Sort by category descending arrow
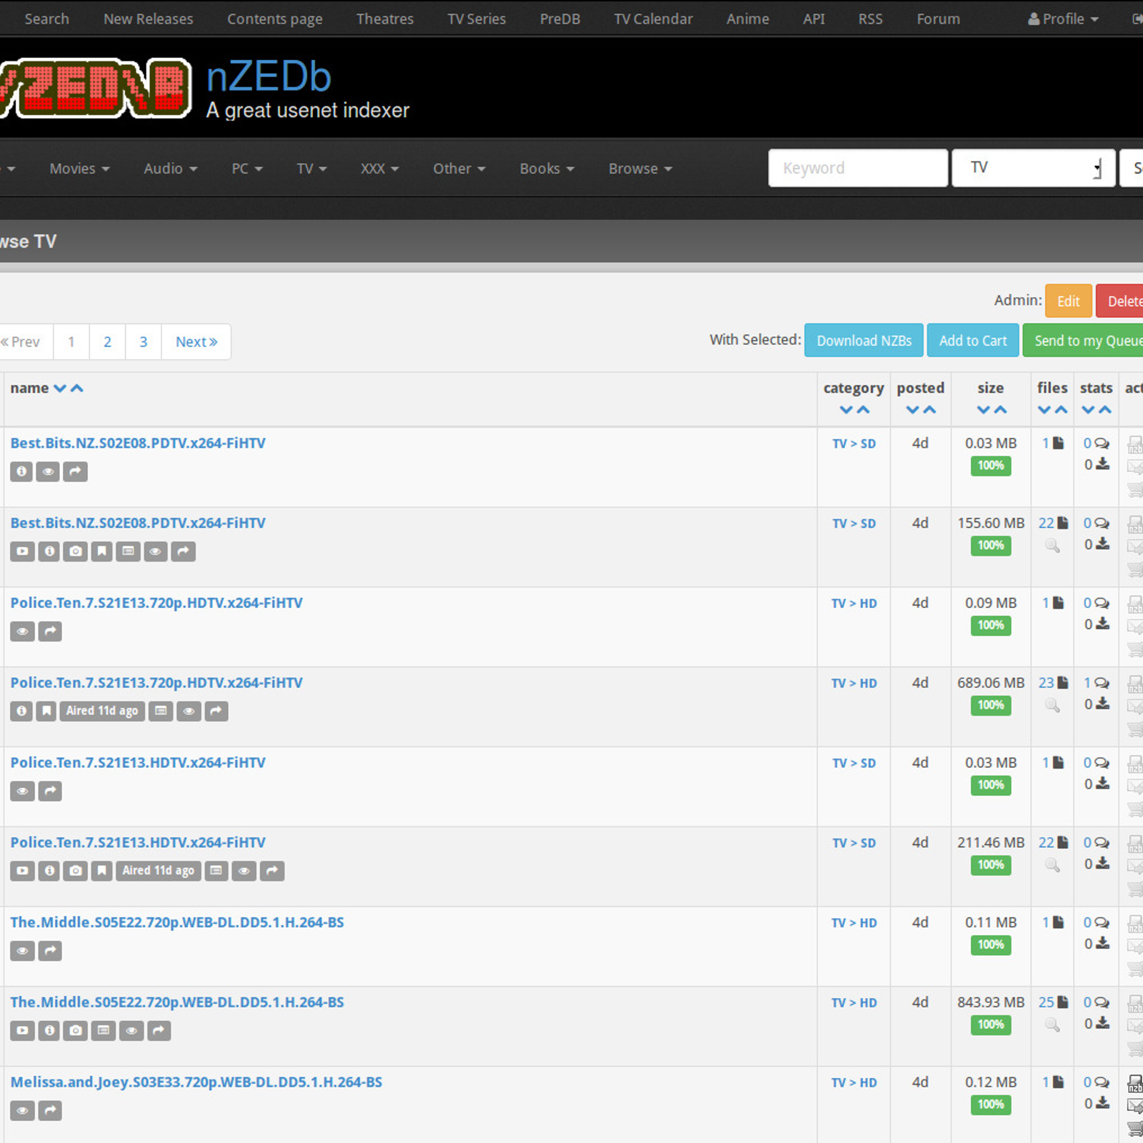 846,410
